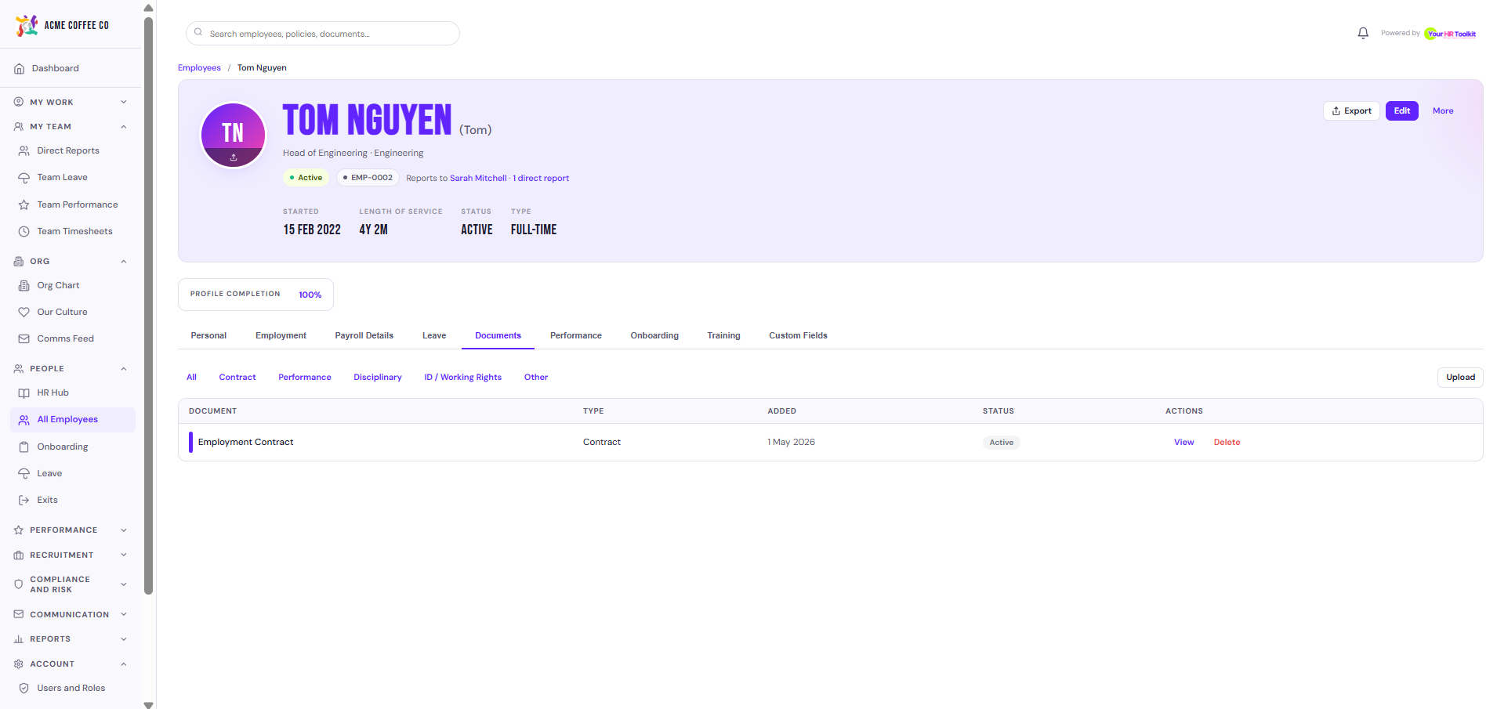The height and width of the screenshot is (709, 1497).
Task: Switch to the Employment tab
Action: [281, 335]
